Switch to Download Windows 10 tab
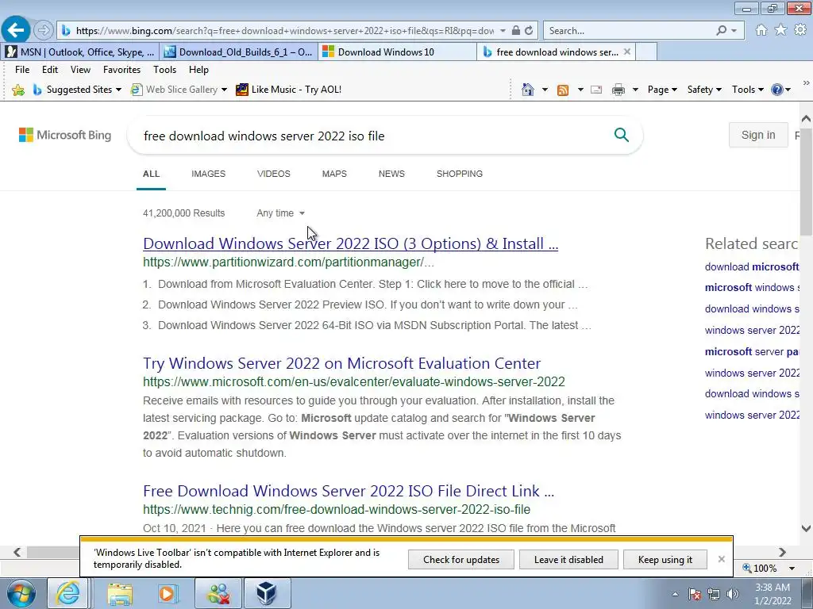Viewport: 813px width, 609px height. pyautogui.click(x=397, y=52)
